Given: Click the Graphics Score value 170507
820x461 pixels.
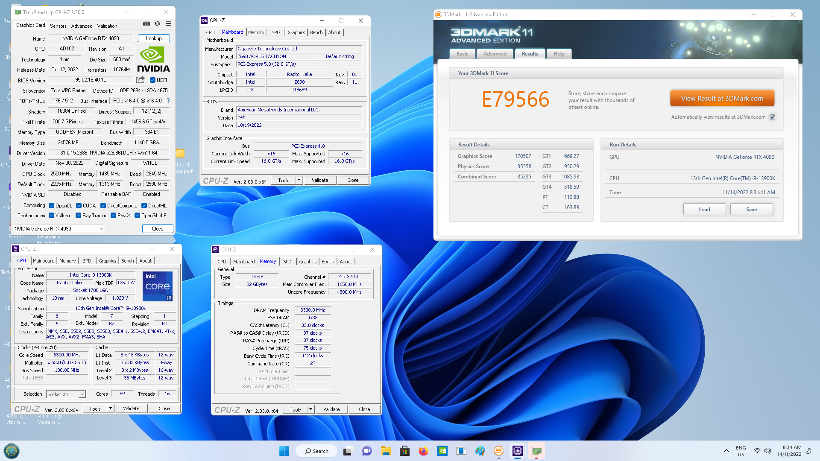Looking at the screenshot, I should (x=523, y=156).
